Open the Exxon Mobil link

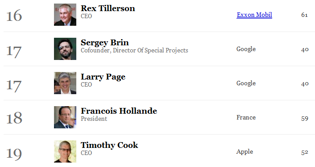coord(254,15)
